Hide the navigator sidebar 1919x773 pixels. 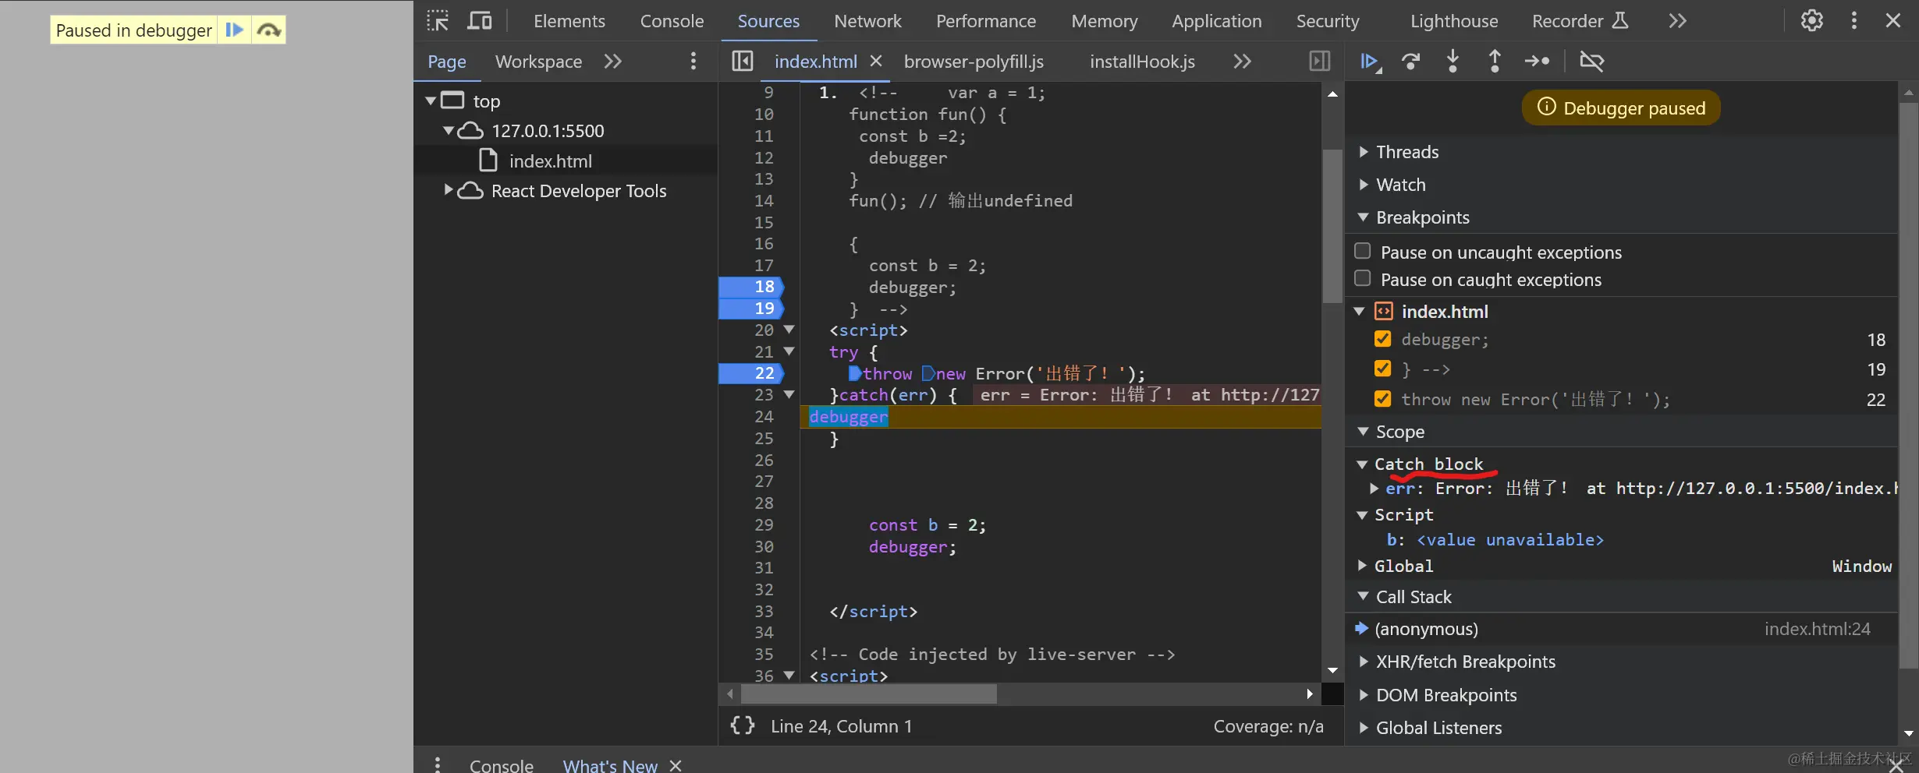coord(742,61)
